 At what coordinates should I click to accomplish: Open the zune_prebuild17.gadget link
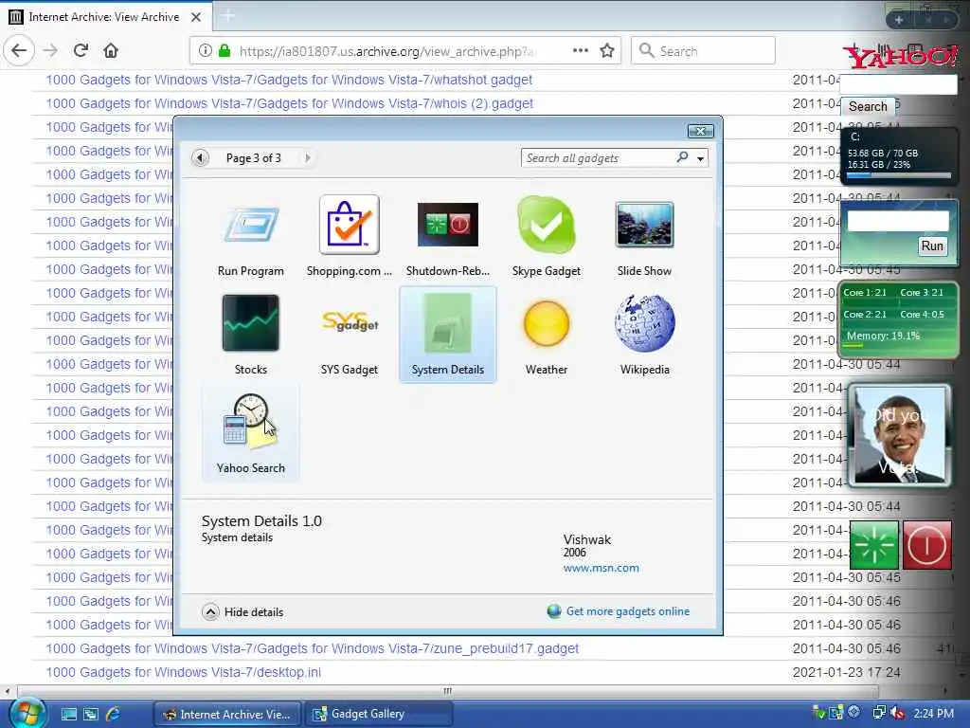point(312,648)
